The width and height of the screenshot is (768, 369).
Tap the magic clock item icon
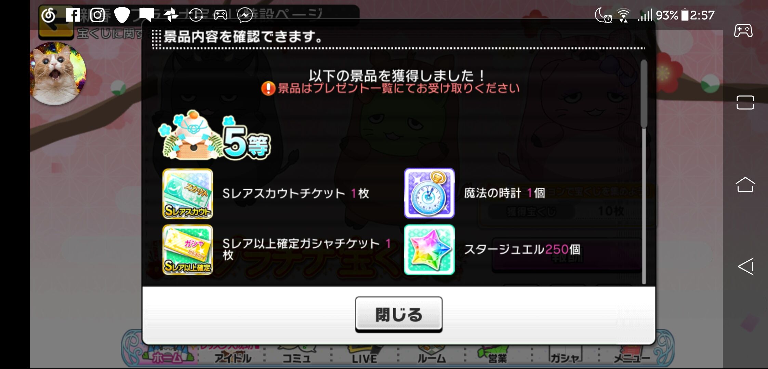(x=429, y=193)
